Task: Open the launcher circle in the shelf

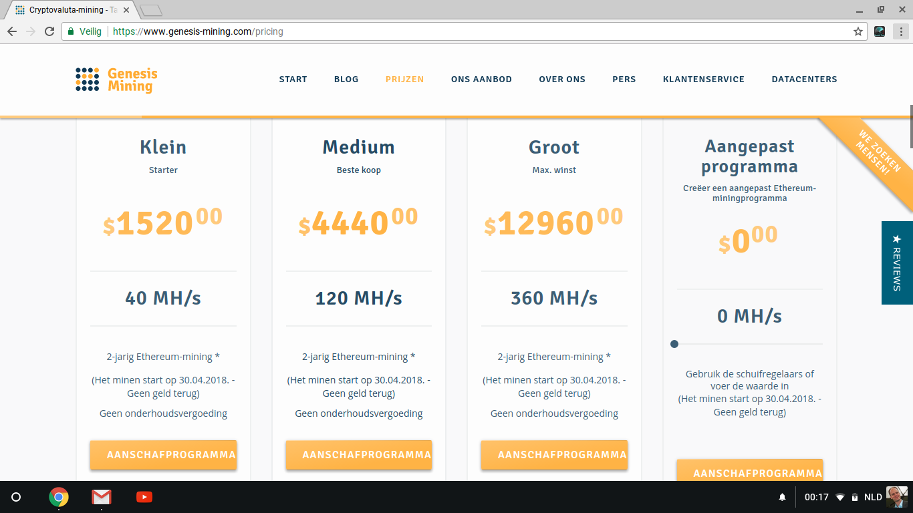Action: (16, 497)
